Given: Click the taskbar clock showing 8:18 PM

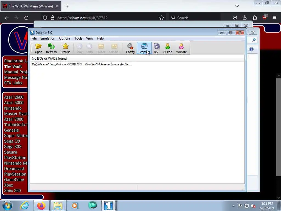Looking at the screenshot, I should point(267,206).
